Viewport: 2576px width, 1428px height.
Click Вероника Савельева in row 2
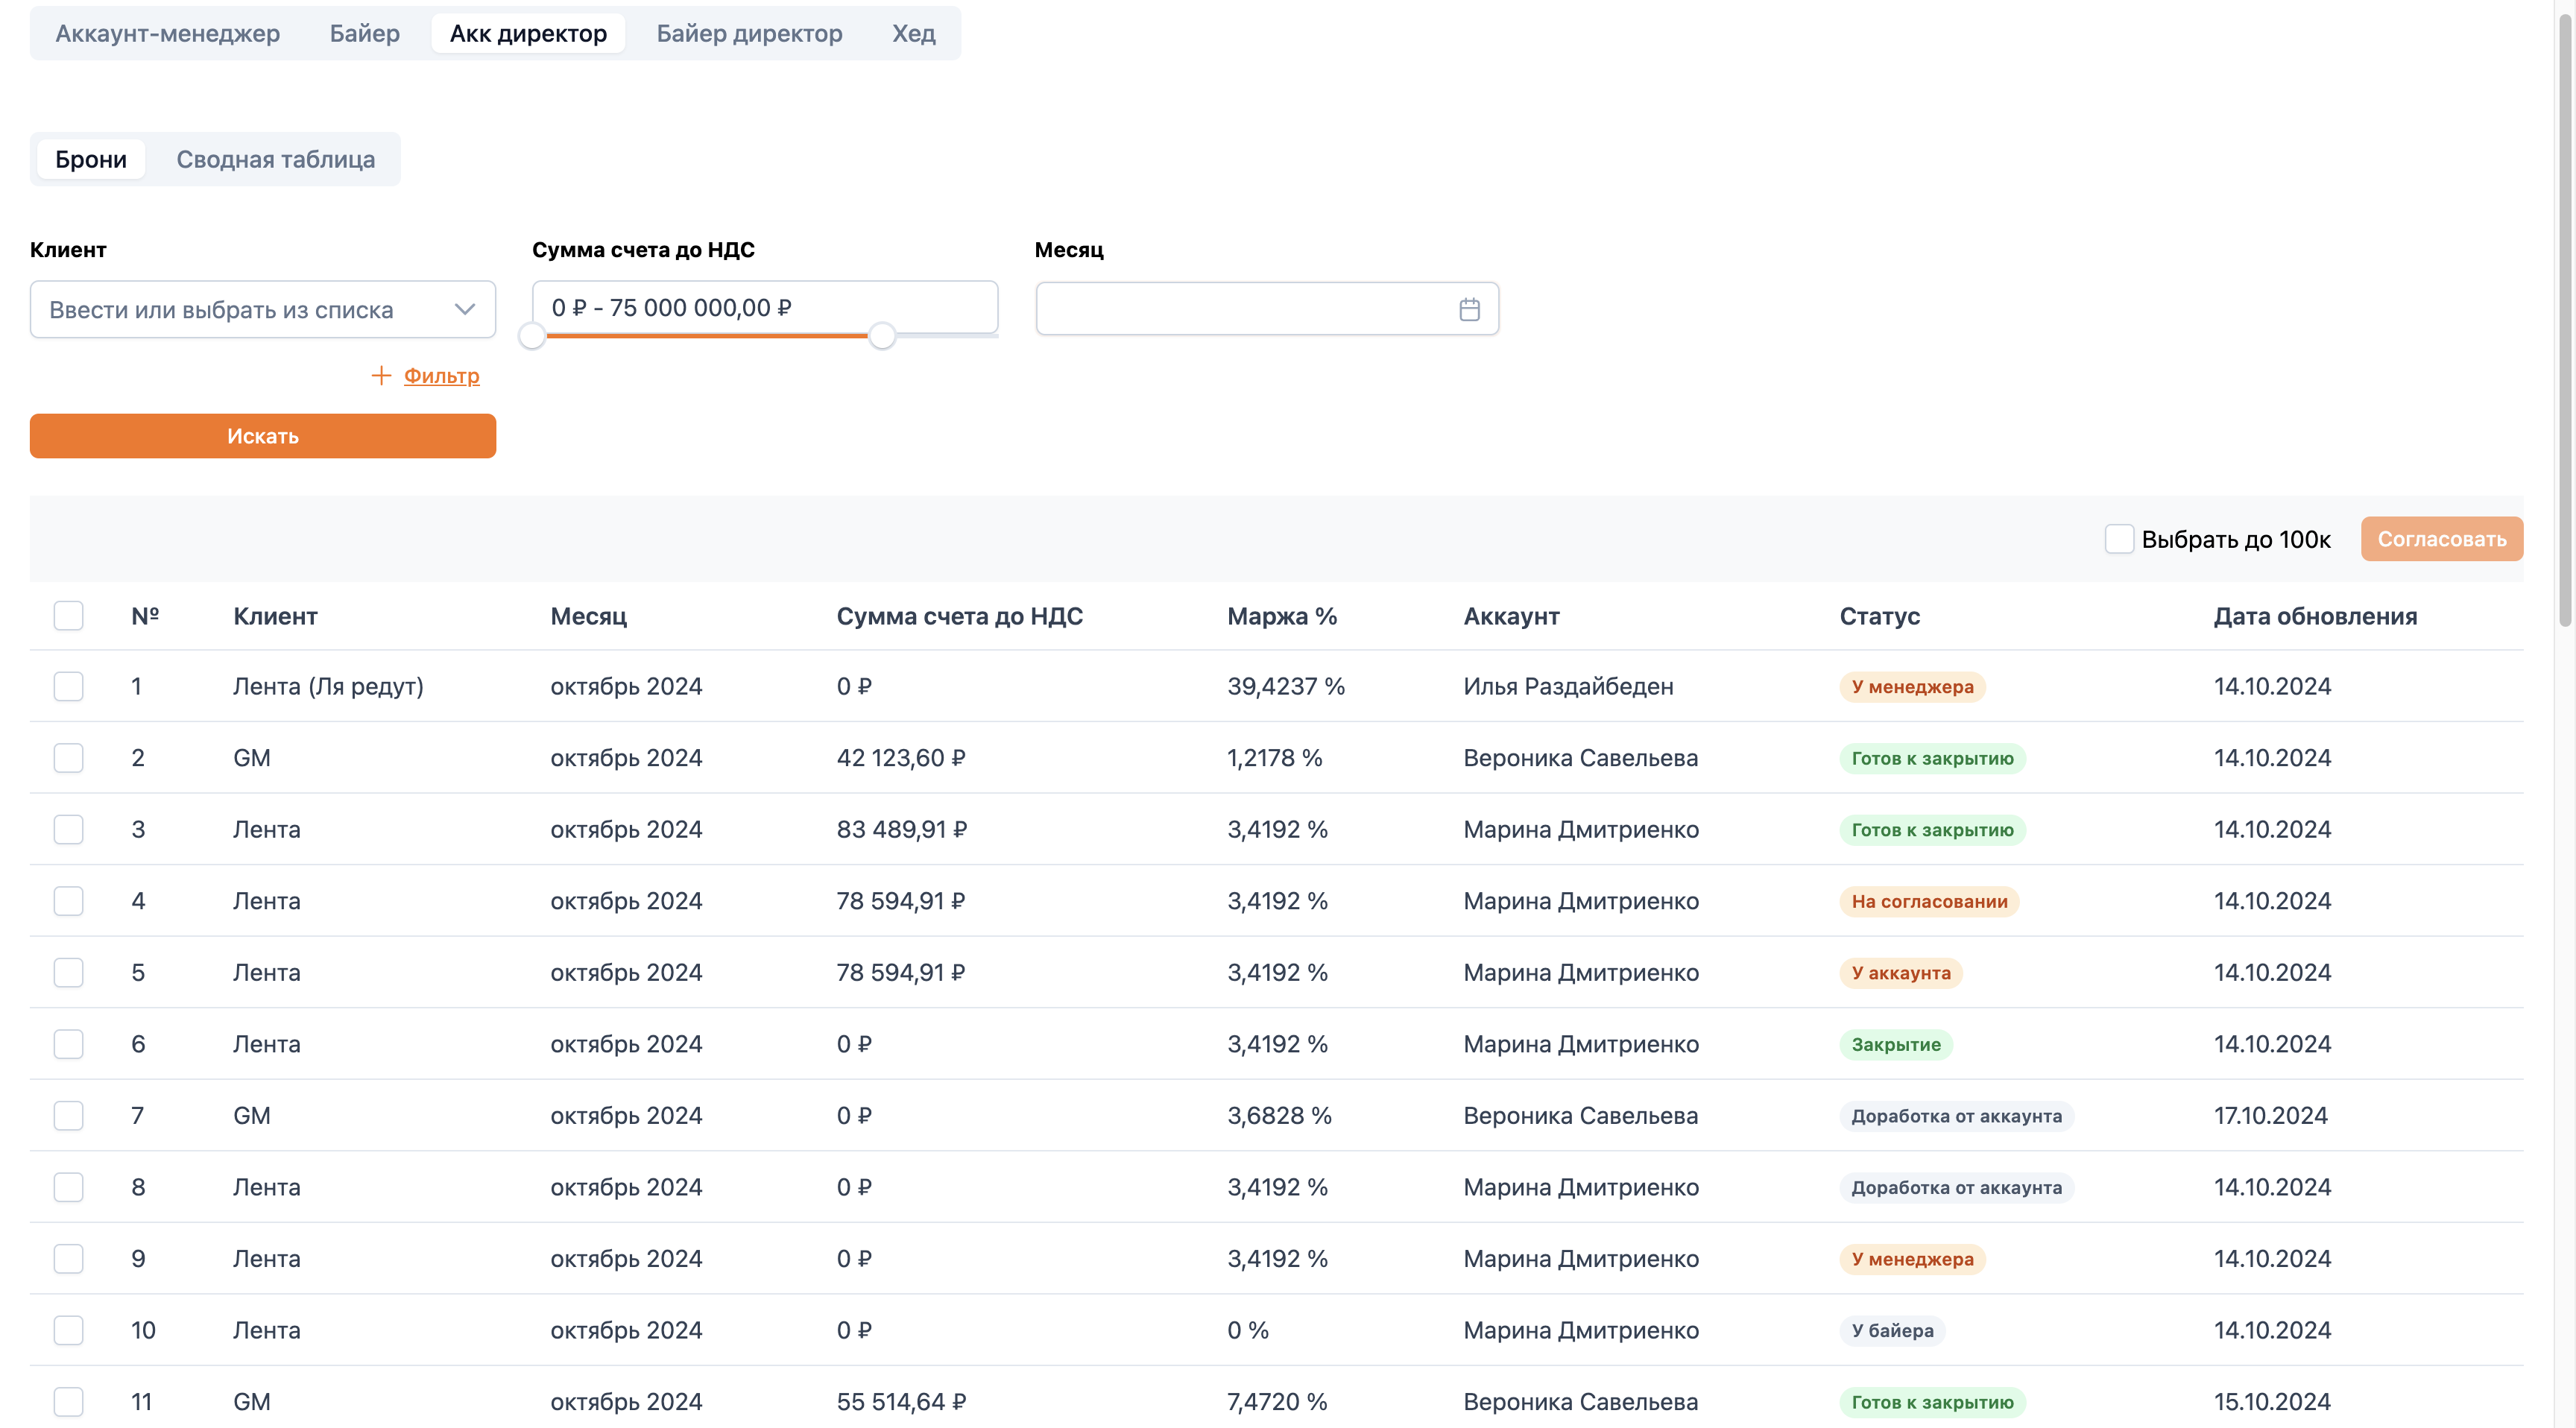click(1580, 758)
